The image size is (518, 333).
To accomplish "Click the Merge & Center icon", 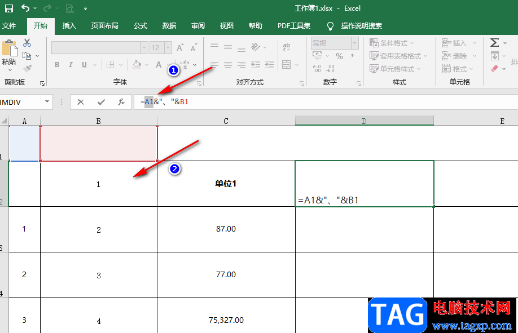I will (x=287, y=65).
